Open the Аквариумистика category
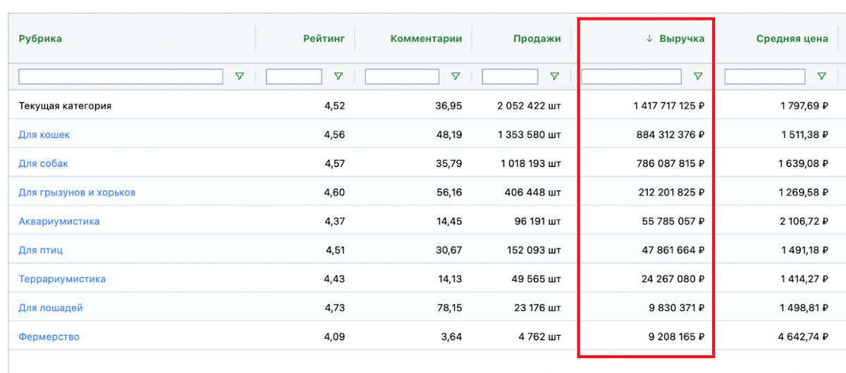This screenshot has height=373, width=846. 59,221
